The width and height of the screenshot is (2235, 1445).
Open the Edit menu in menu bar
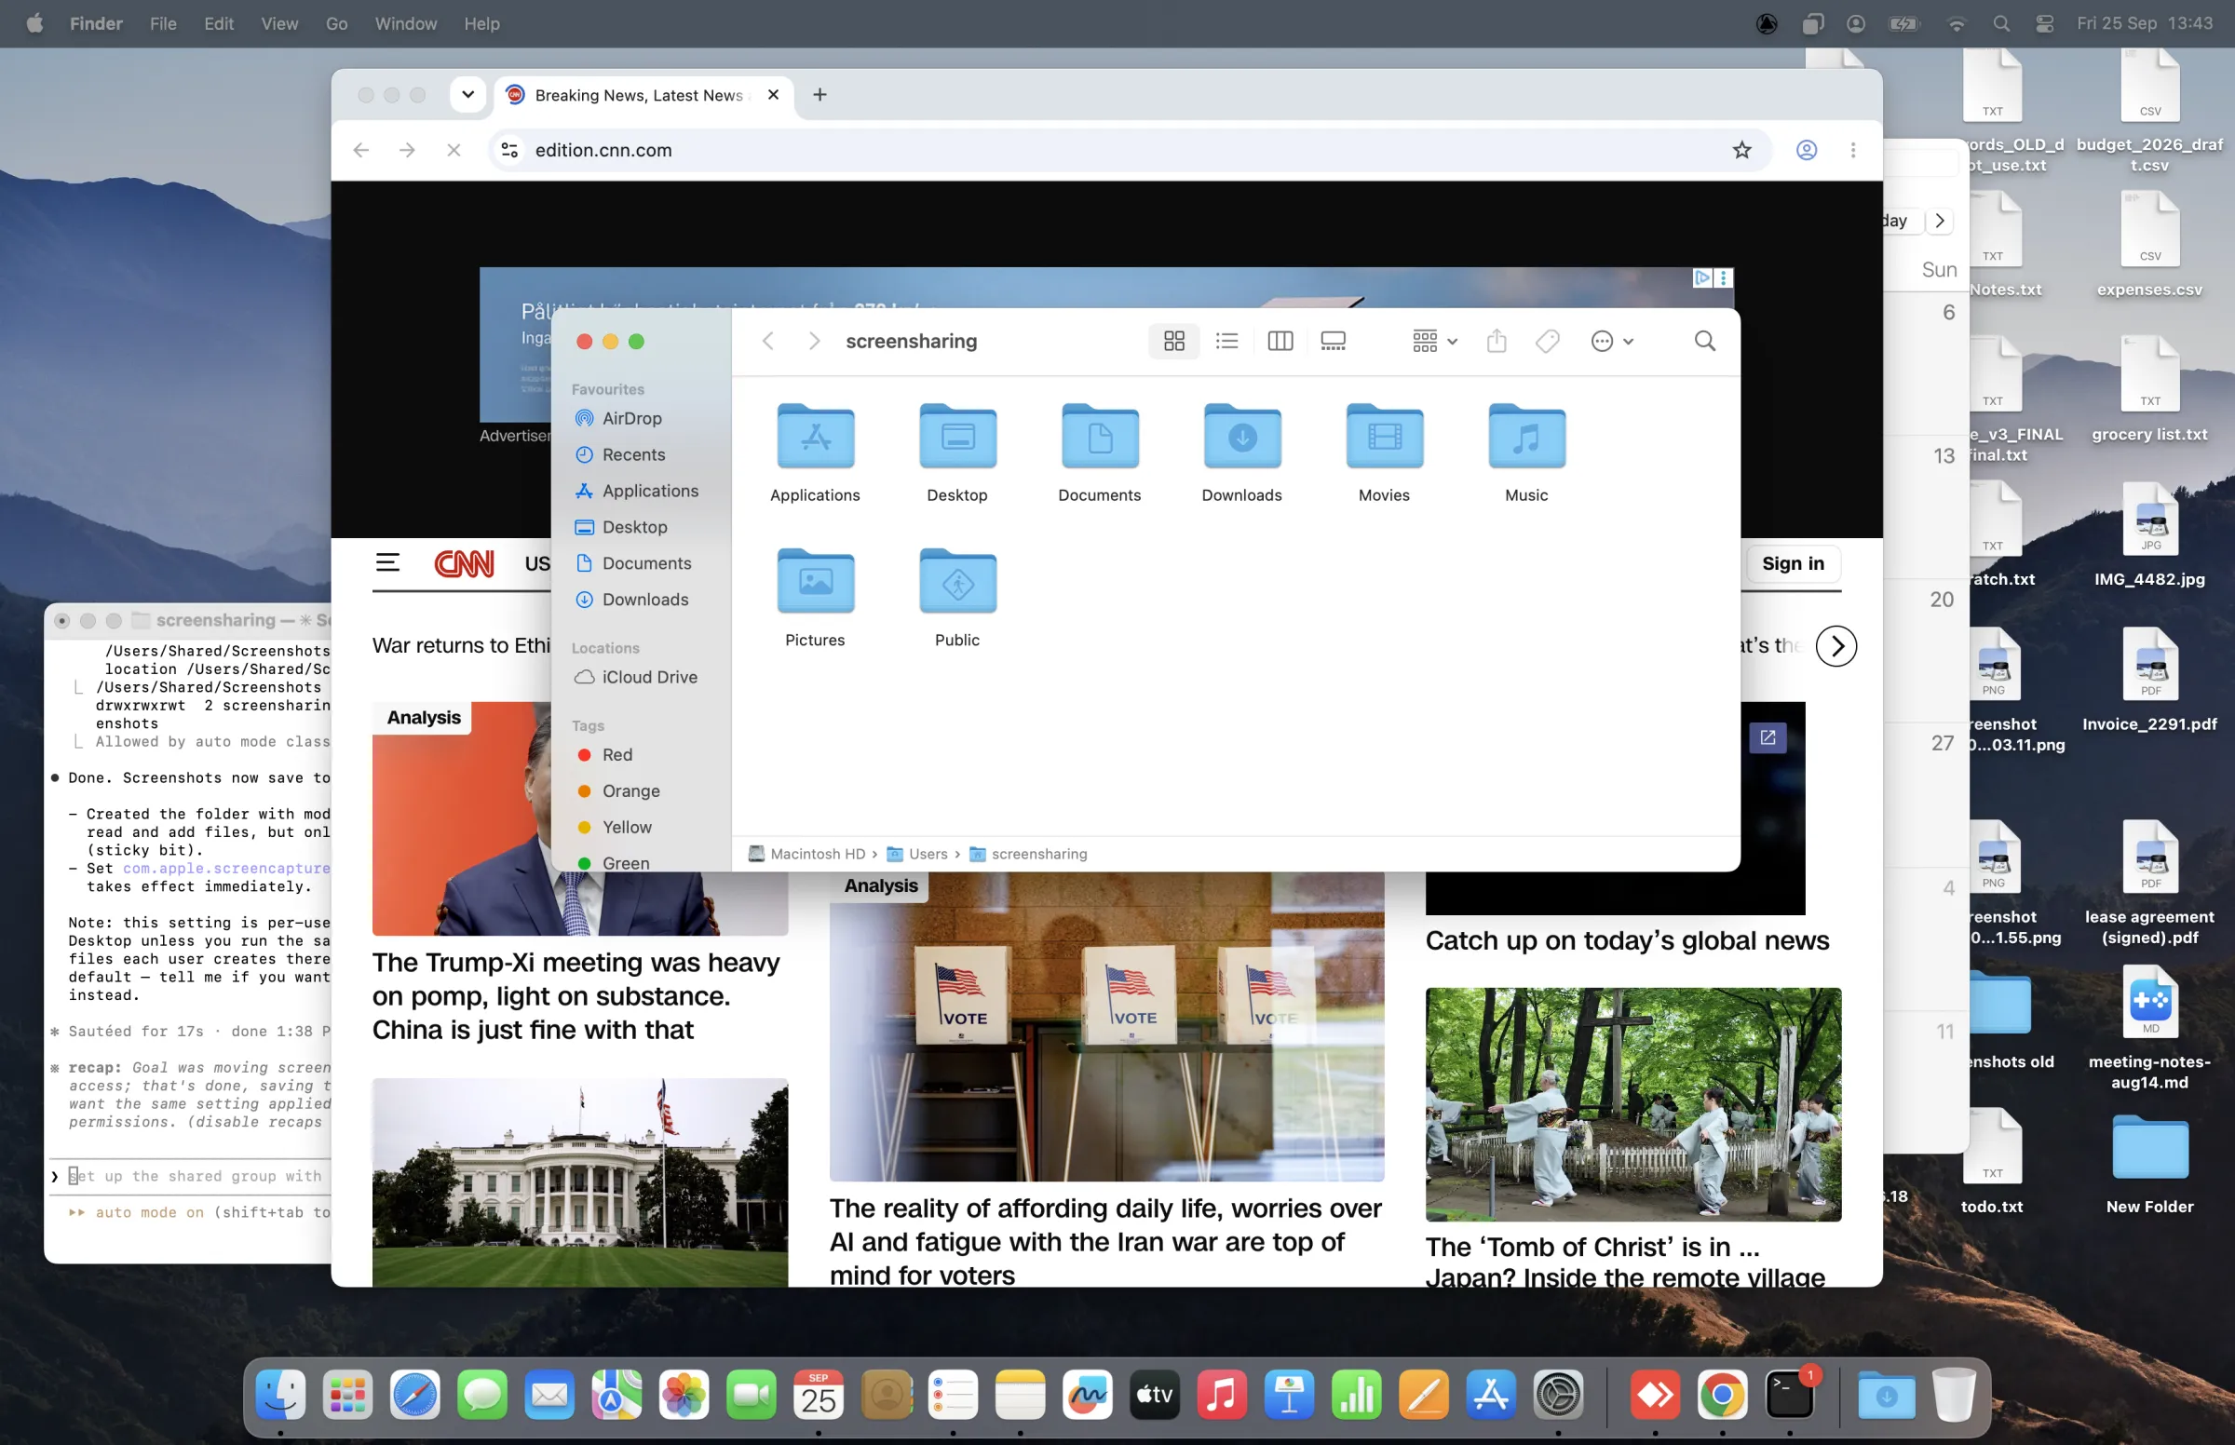click(219, 23)
